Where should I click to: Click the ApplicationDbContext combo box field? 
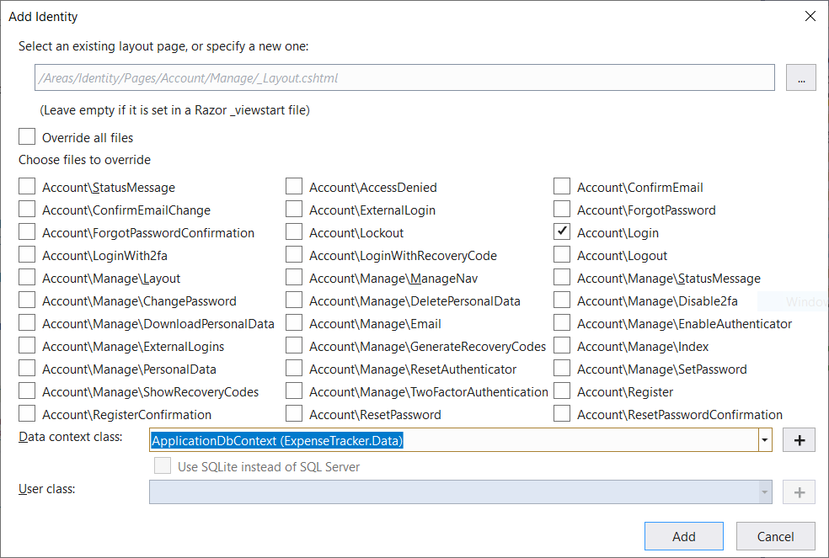pos(453,440)
